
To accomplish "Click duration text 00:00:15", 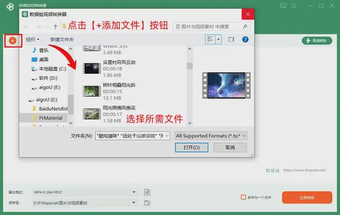I will 112,92.
